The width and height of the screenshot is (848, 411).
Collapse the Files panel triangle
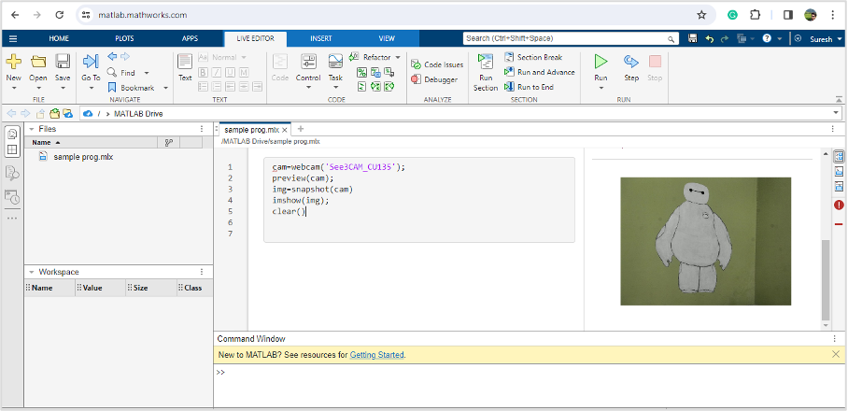tap(32, 129)
